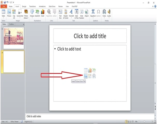Viewport: 157px width, 124px height.
Task: Switch to the Design tab
Action: click(24, 6)
